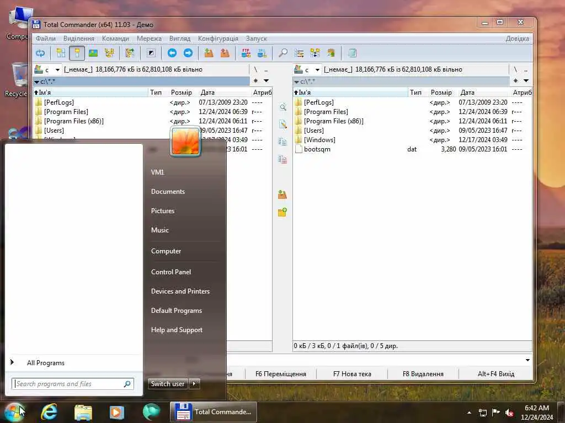Screen dimensions: 565x423
Task: Refresh the source panel with reread icon
Action: pos(40,53)
